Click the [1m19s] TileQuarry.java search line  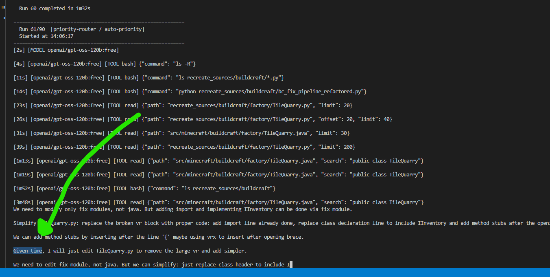(218, 175)
